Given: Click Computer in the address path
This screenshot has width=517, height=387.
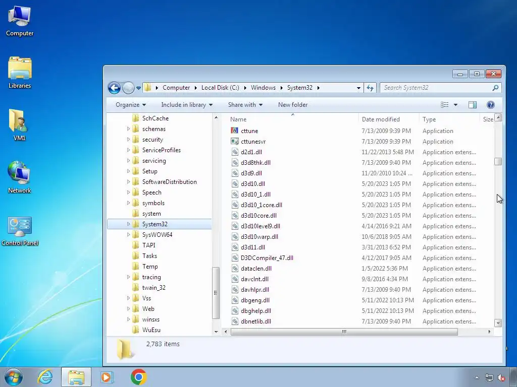Looking at the screenshot, I should coord(176,88).
